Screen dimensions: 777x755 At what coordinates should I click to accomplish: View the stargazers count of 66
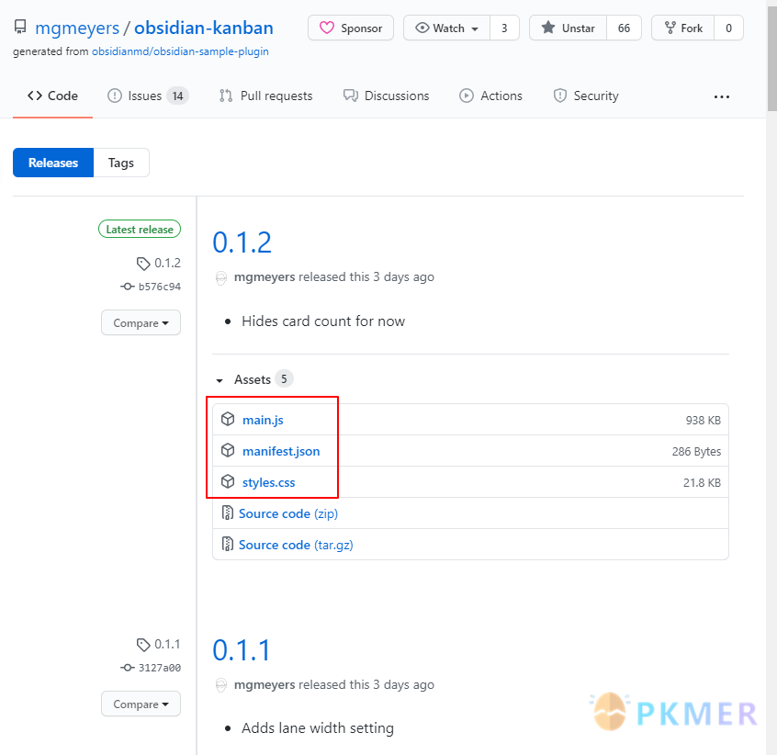(x=624, y=28)
